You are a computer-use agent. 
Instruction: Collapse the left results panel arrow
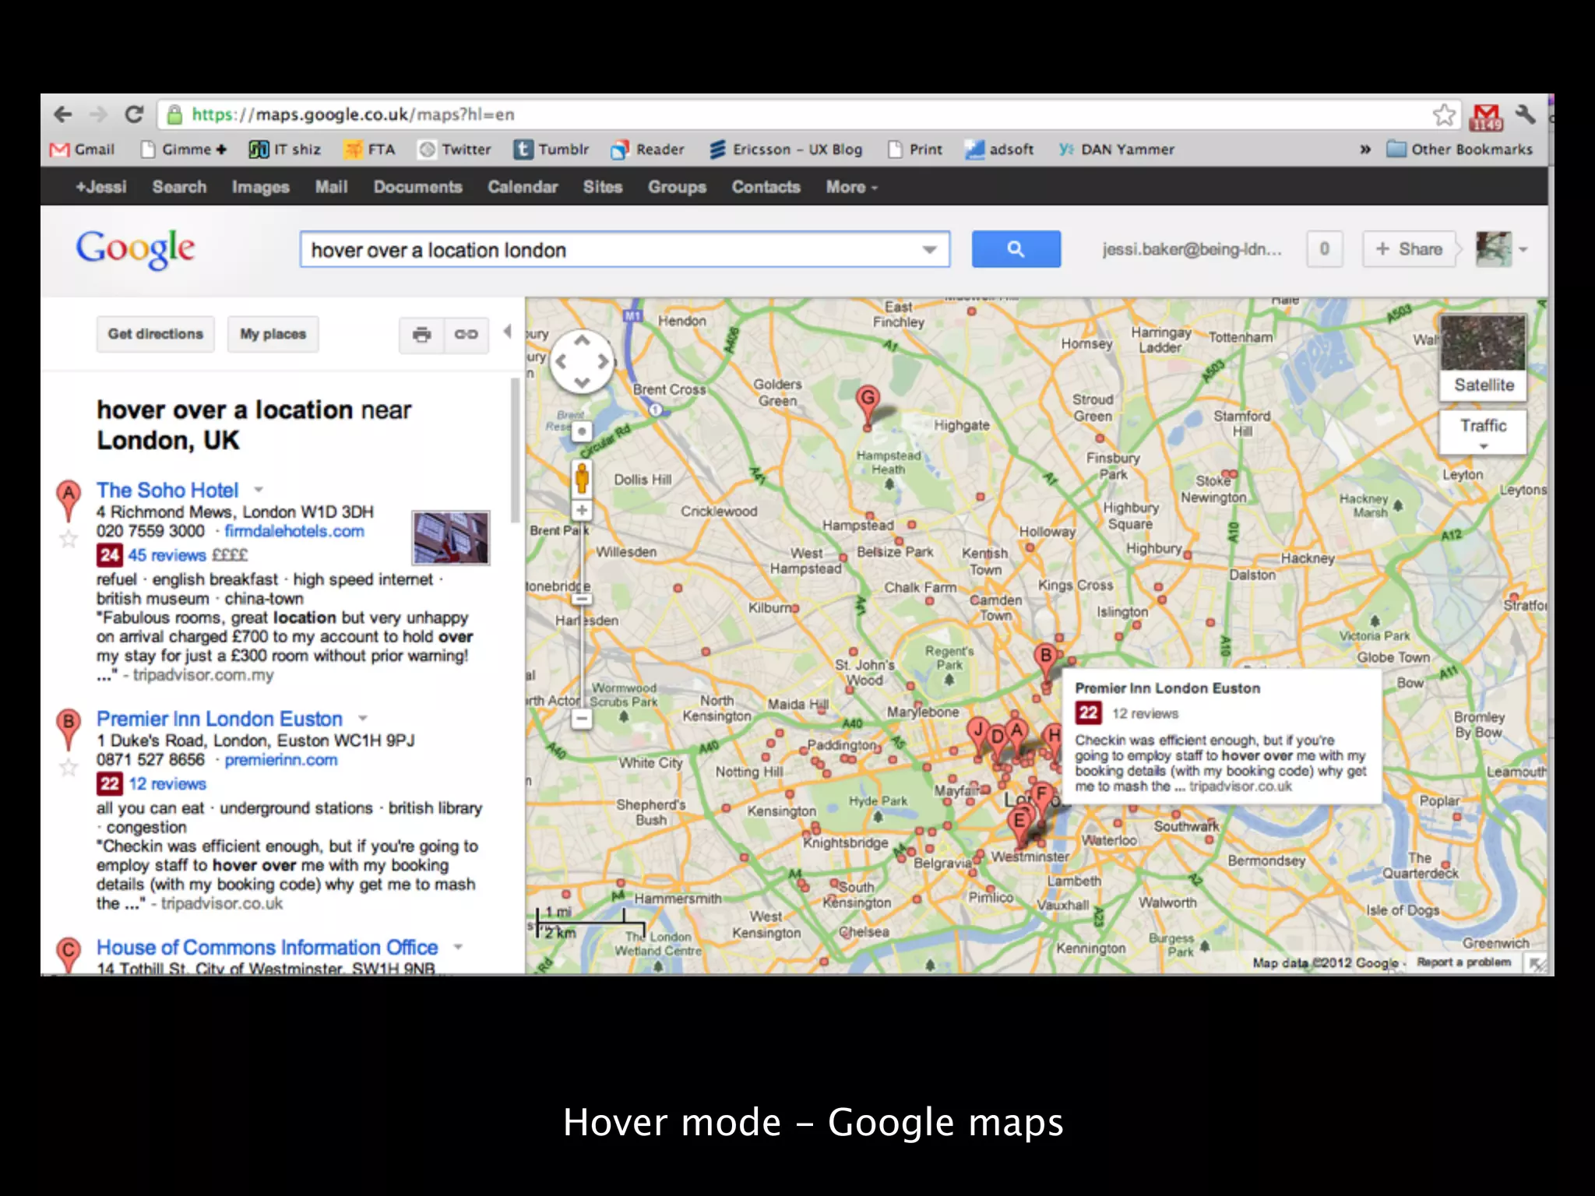point(507,332)
